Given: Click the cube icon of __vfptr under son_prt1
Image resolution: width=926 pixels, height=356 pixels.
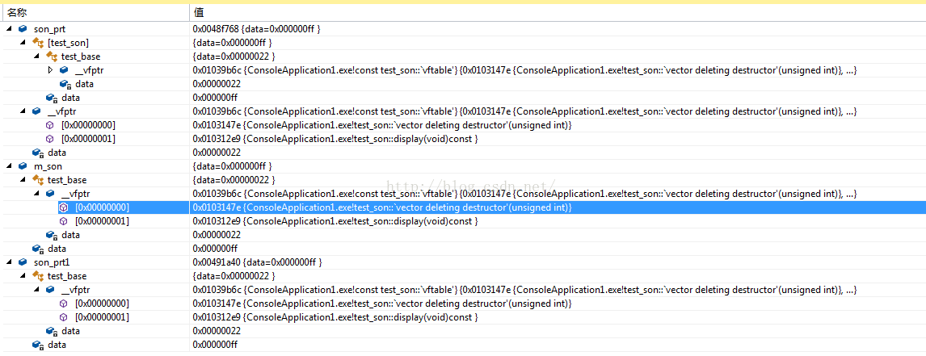Looking at the screenshot, I should coord(50,290).
